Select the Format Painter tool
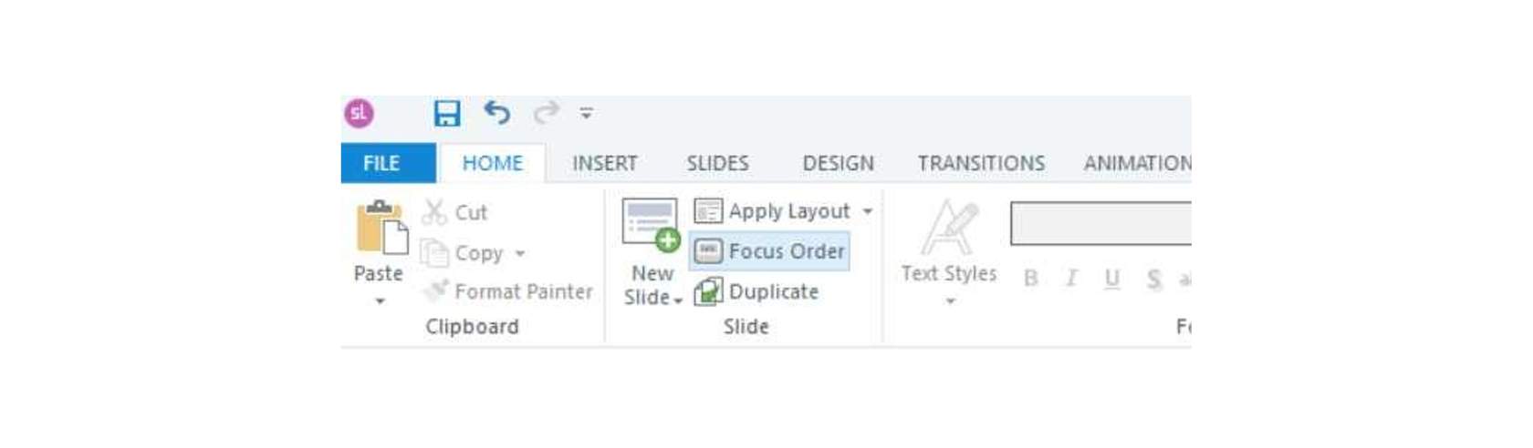This screenshot has height=448, width=1533. click(507, 291)
